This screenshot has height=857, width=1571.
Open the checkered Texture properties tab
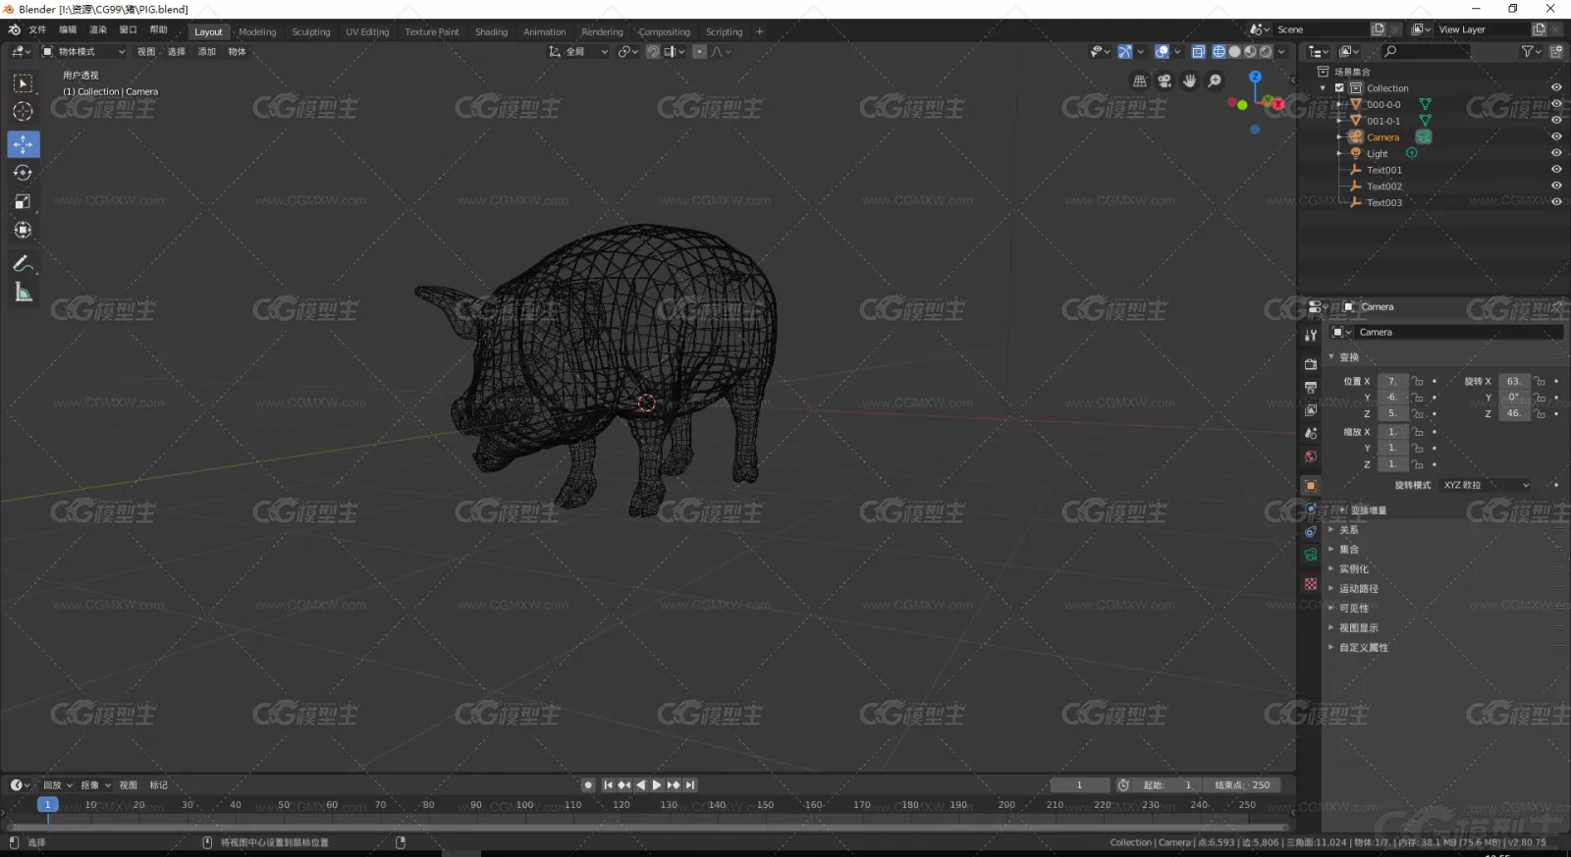[x=1311, y=584]
